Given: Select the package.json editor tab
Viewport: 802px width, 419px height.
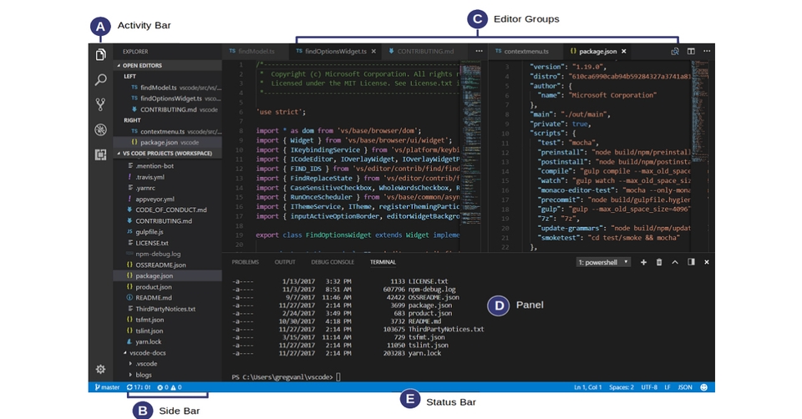Looking at the screenshot, I should point(597,51).
